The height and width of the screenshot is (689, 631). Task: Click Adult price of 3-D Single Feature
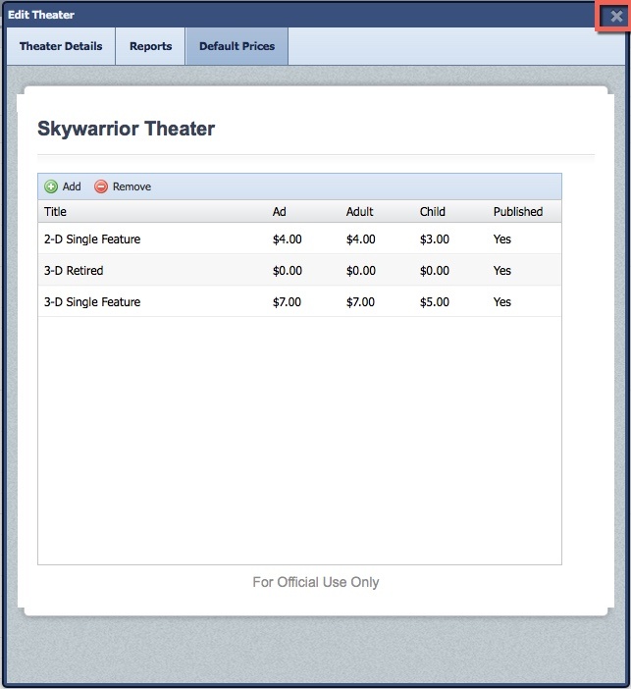pyautogui.click(x=360, y=301)
